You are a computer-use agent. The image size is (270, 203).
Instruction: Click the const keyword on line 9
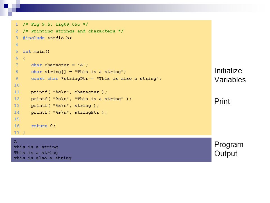pyautogui.click(x=38, y=79)
